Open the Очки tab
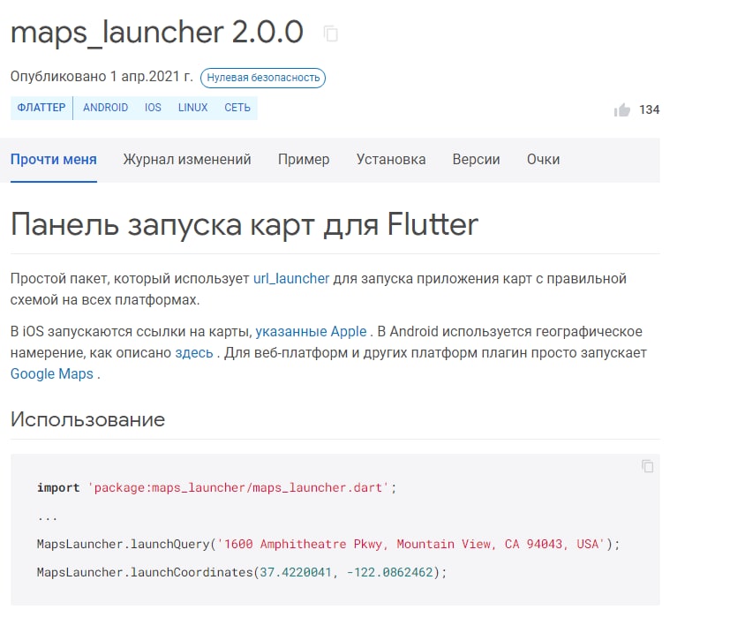The height and width of the screenshot is (625, 730). pyautogui.click(x=544, y=160)
